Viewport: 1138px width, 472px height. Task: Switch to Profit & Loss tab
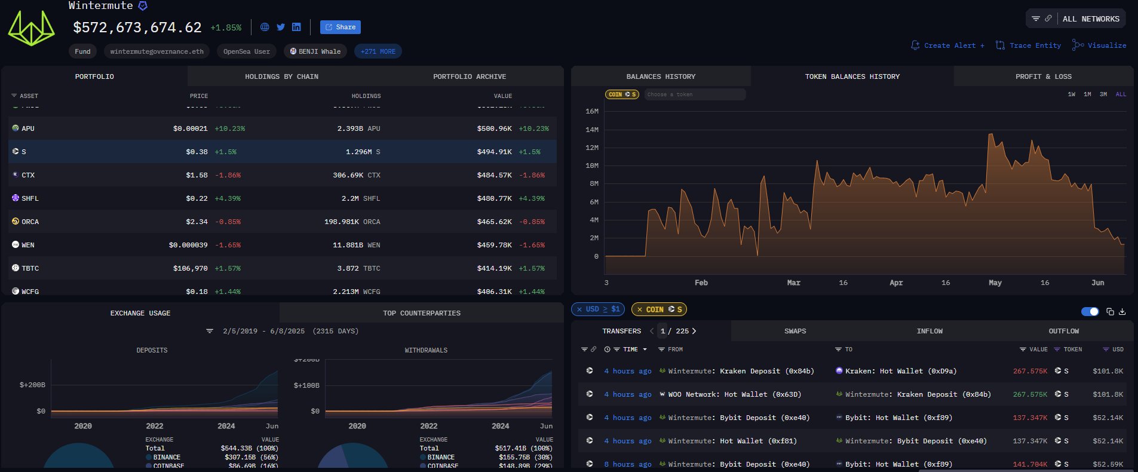tap(1044, 76)
